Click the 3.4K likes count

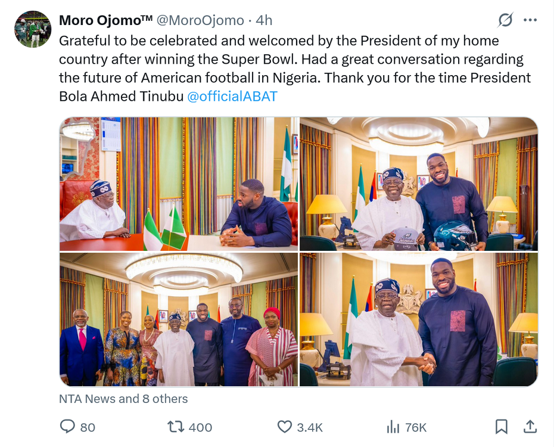click(x=310, y=427)
